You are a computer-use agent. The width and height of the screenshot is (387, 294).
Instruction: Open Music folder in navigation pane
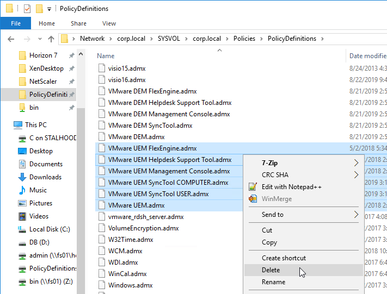click(x=38, y=190)
